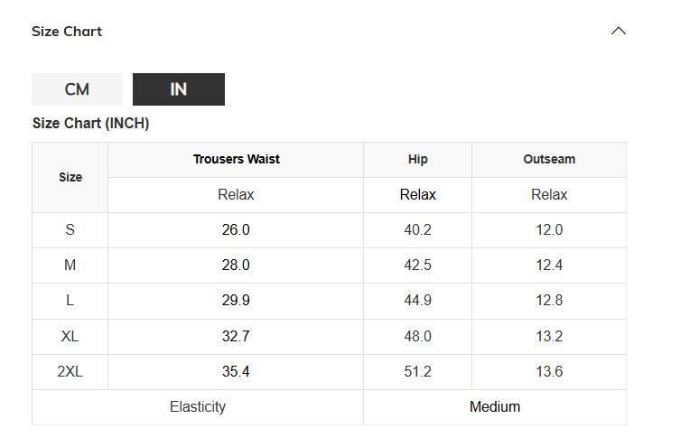
Task: Select the 2XL size row label
Action: (x=70, y=371)
